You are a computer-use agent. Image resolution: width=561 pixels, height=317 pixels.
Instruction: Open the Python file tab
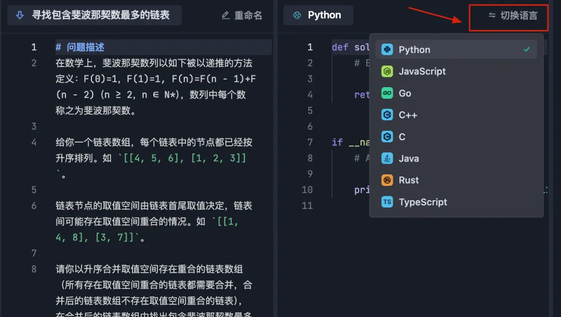318,16
